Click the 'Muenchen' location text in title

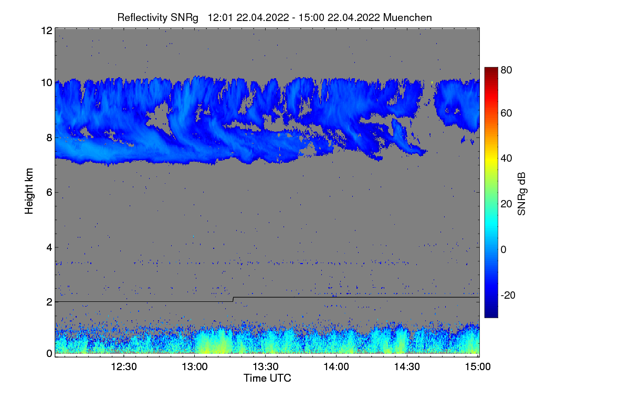[407, 17]
